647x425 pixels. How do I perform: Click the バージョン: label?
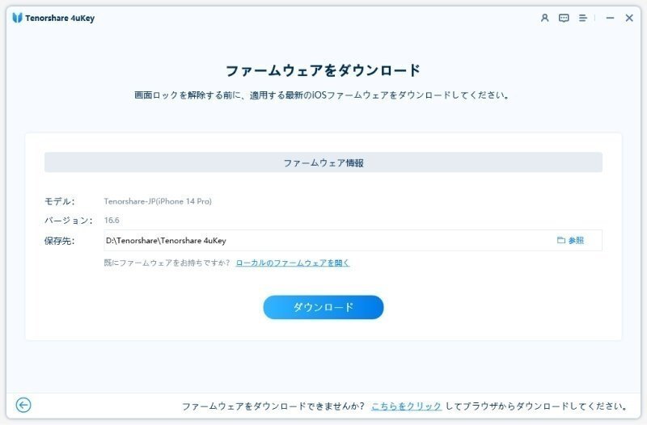coord(68,220)
